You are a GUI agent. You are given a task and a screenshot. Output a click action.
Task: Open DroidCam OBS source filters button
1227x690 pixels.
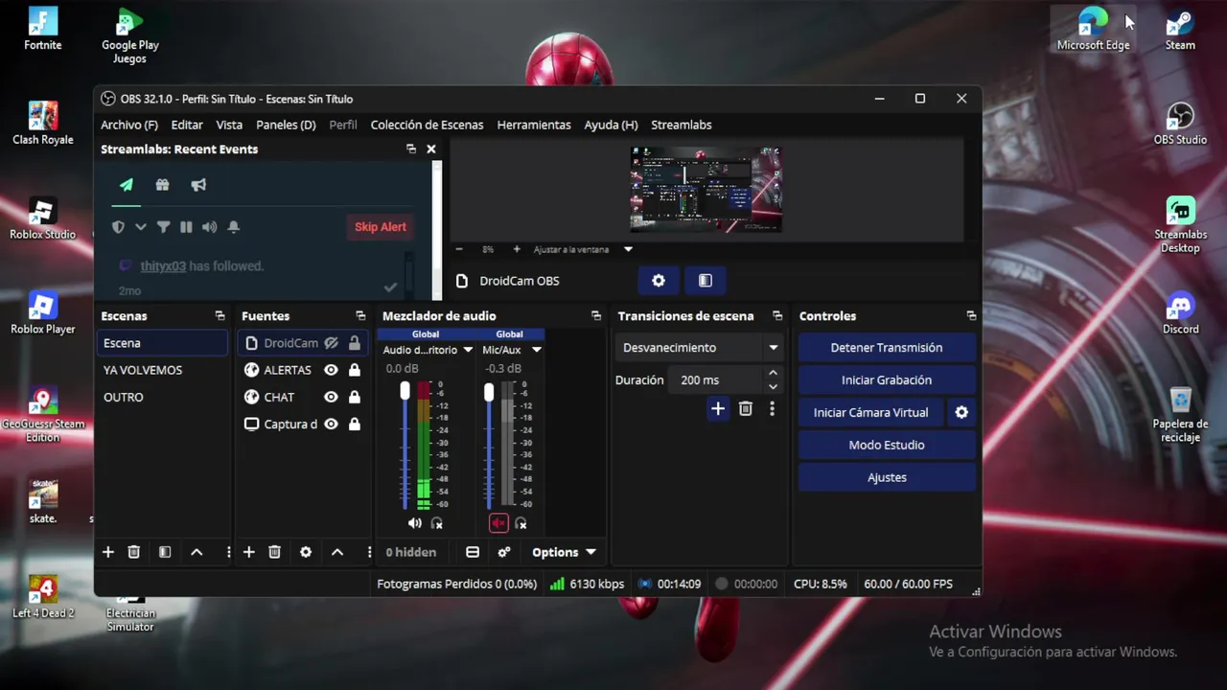pos(706,281)
